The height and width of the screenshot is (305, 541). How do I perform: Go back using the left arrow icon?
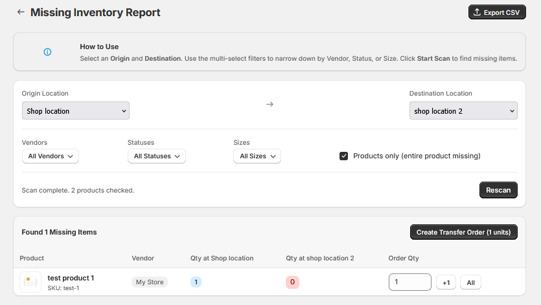[x=21, y=12]
